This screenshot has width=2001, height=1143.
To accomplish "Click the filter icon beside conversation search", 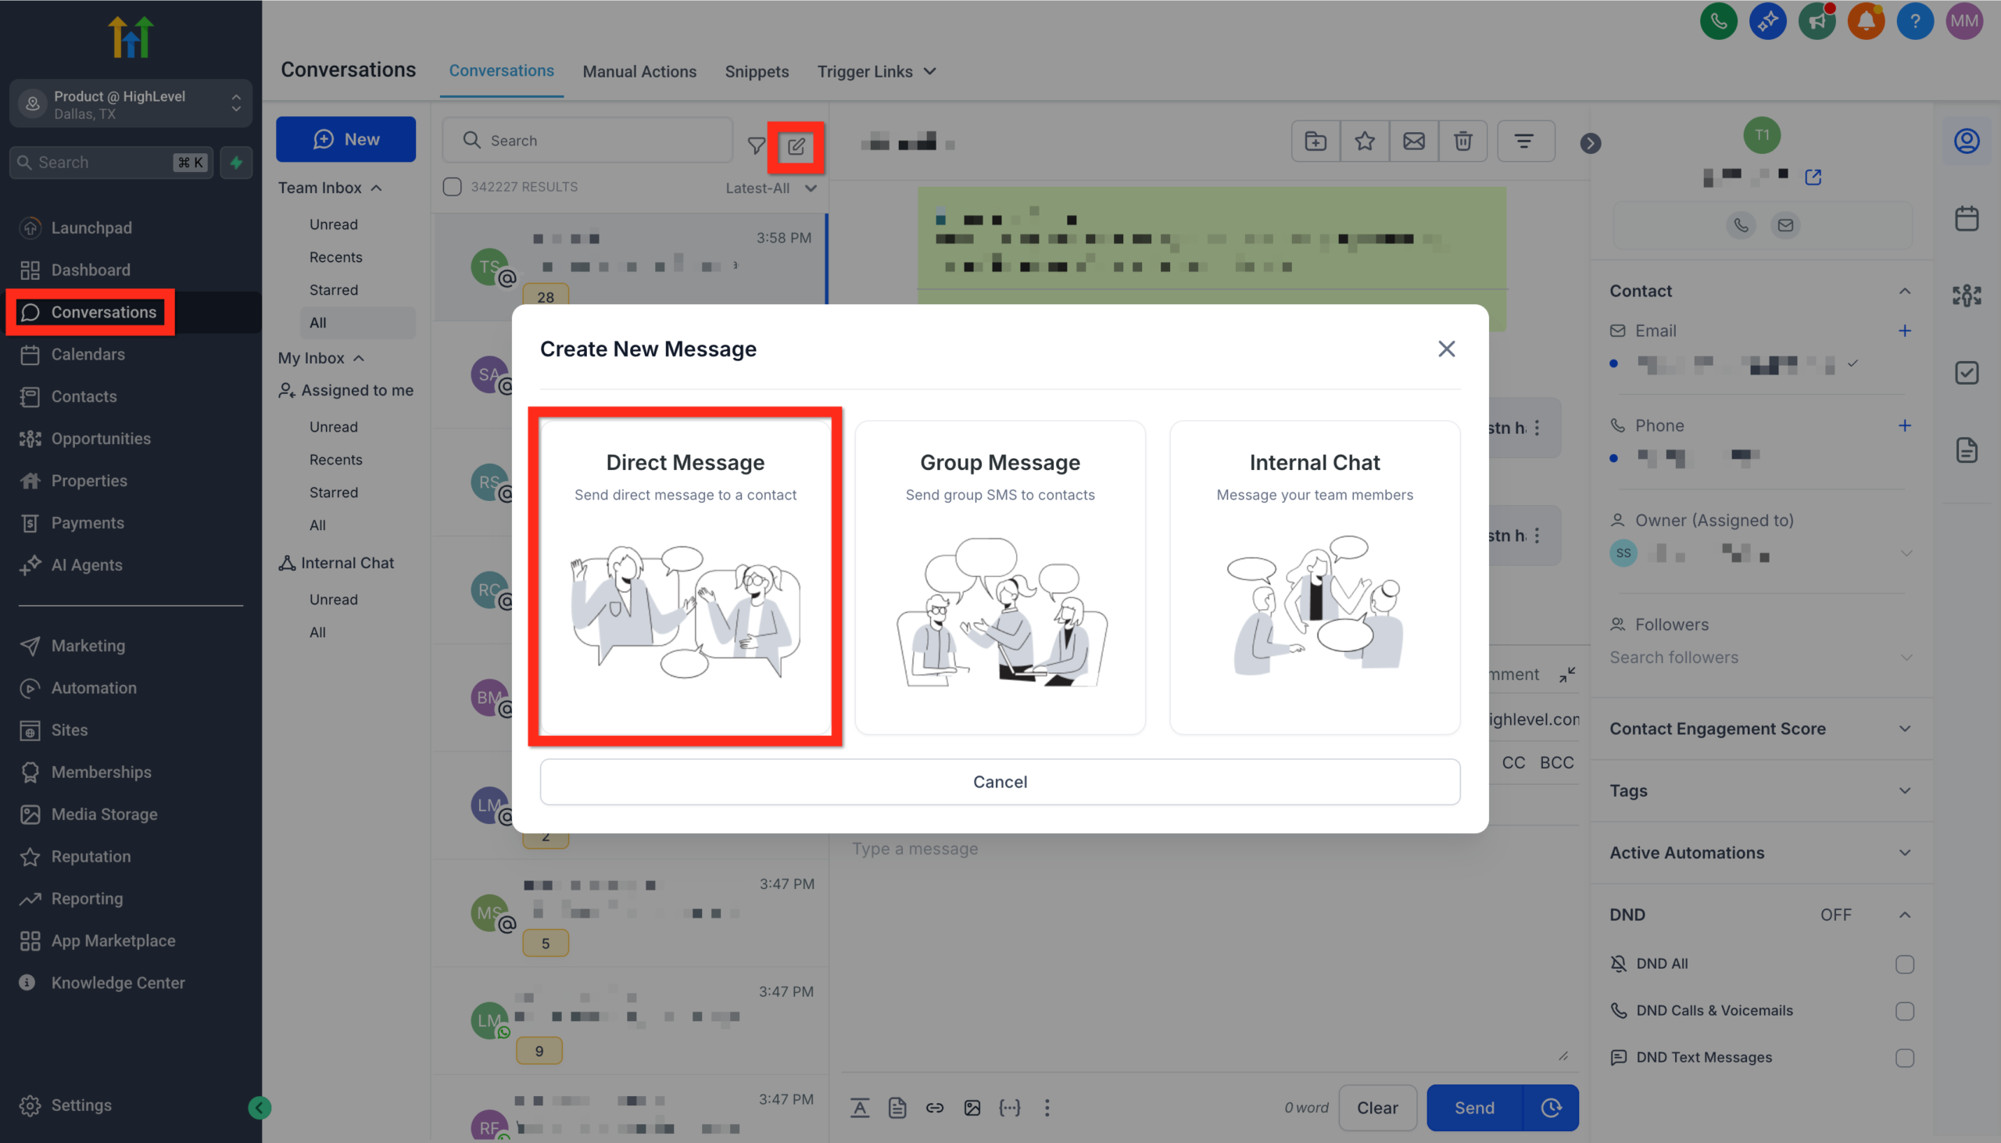I will pos(756,145).
